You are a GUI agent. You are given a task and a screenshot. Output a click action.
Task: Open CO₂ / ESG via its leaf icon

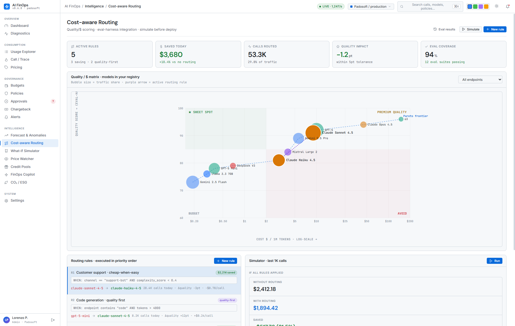click(x=6, y=182)
